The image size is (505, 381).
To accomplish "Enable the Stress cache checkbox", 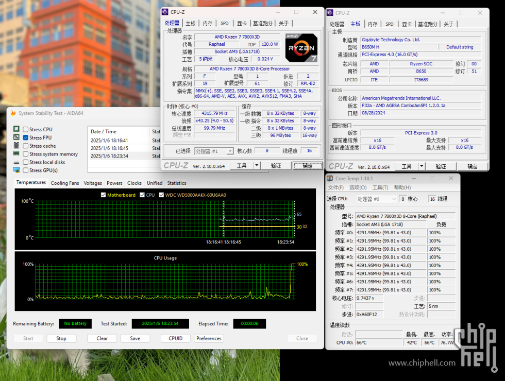I will [x=26, y=146].
